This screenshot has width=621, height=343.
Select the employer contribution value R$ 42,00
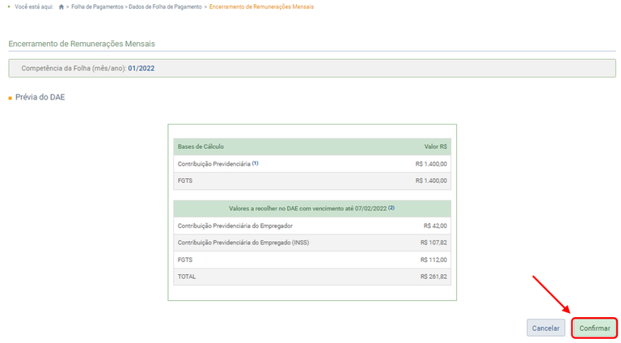[435, 226]
